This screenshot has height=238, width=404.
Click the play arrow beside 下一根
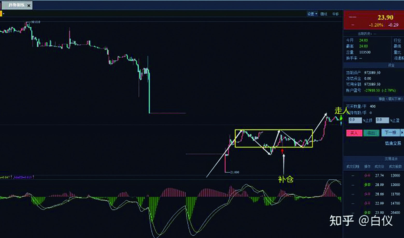coord(402,133)
